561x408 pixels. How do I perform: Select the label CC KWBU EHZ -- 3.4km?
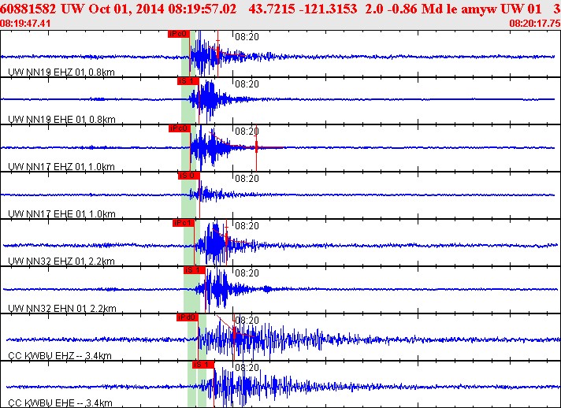[60, 356]
